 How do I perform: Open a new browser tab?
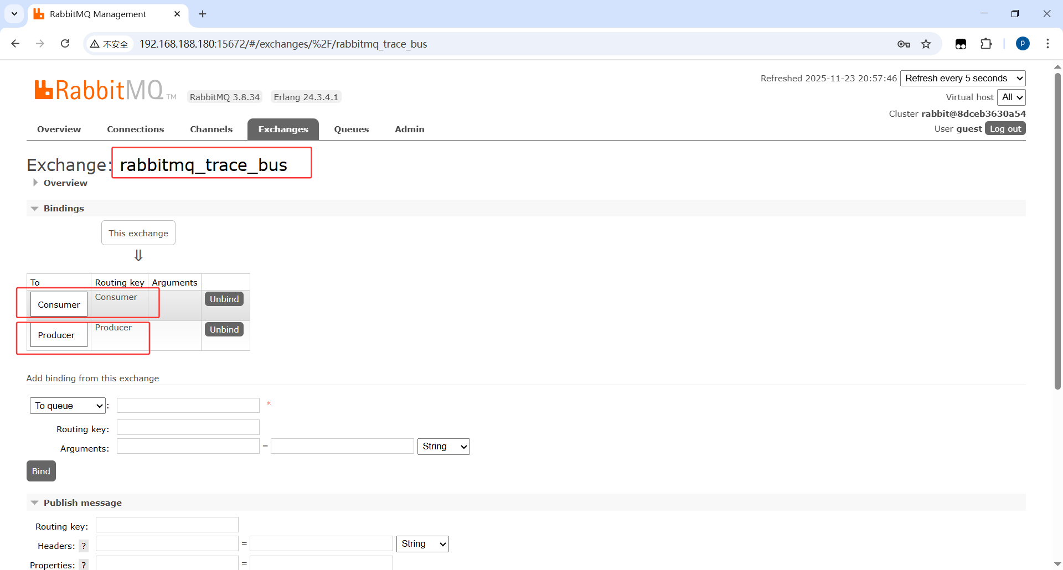[x=203, y=14]
